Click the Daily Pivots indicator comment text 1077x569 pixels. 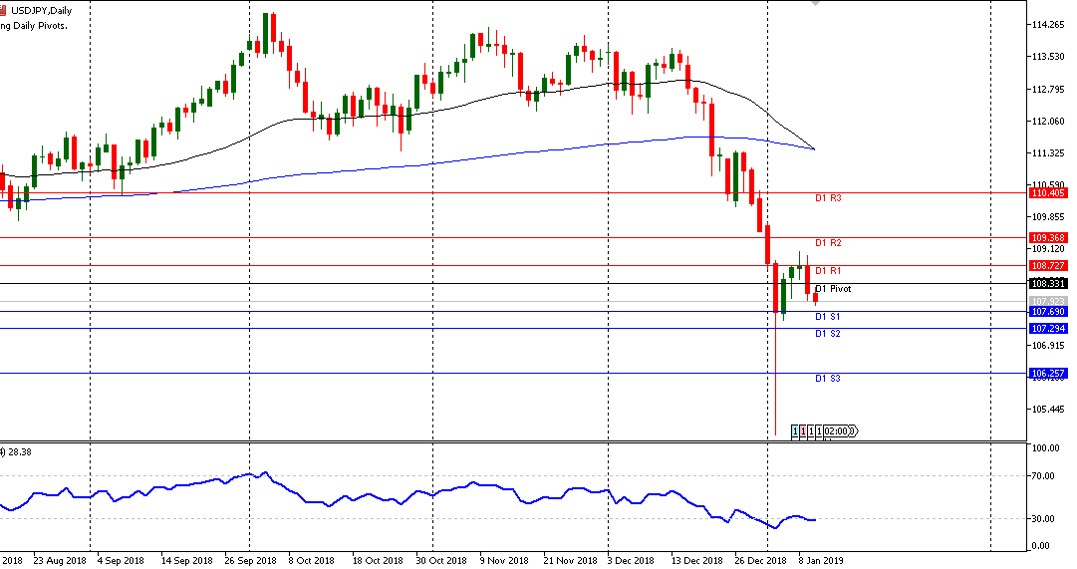(34, 26)
